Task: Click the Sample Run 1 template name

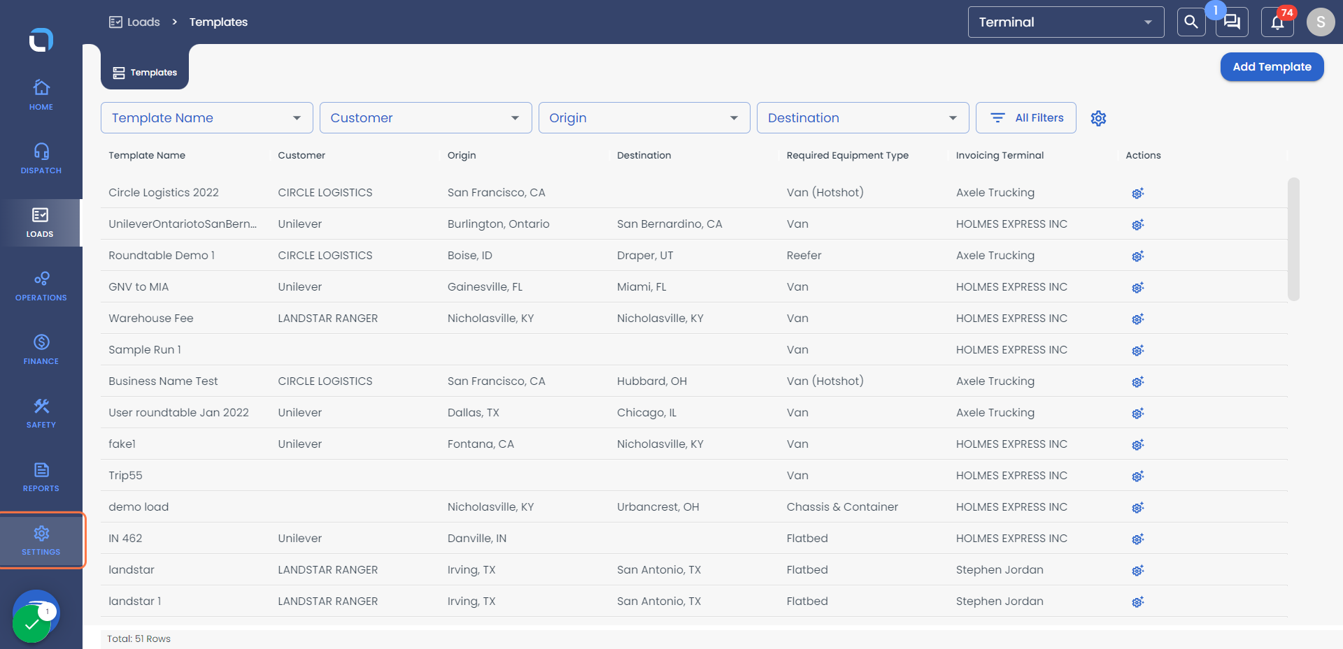Action: (145, 350)
